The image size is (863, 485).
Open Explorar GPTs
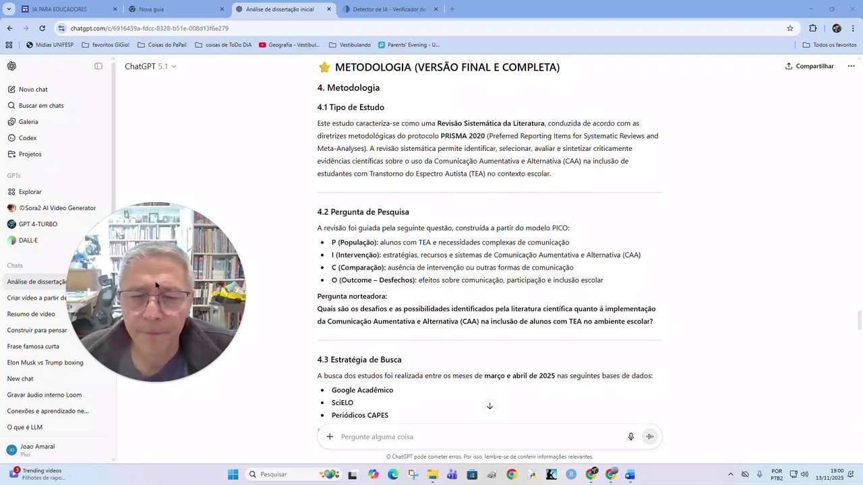pyautogui.click(x=30, y=192)
